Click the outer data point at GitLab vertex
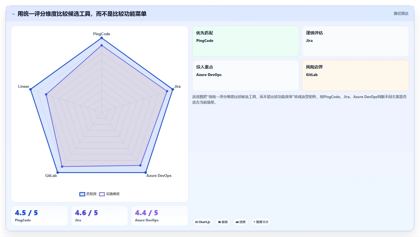The width and height of the screenshot is (420, 237). coord(58,172)
